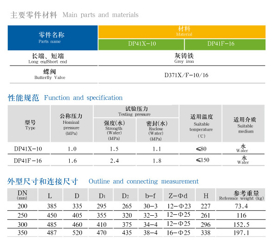Select the DN 200 row cell
The width and height of the screenshot is (272, 243).
point(22,206)
